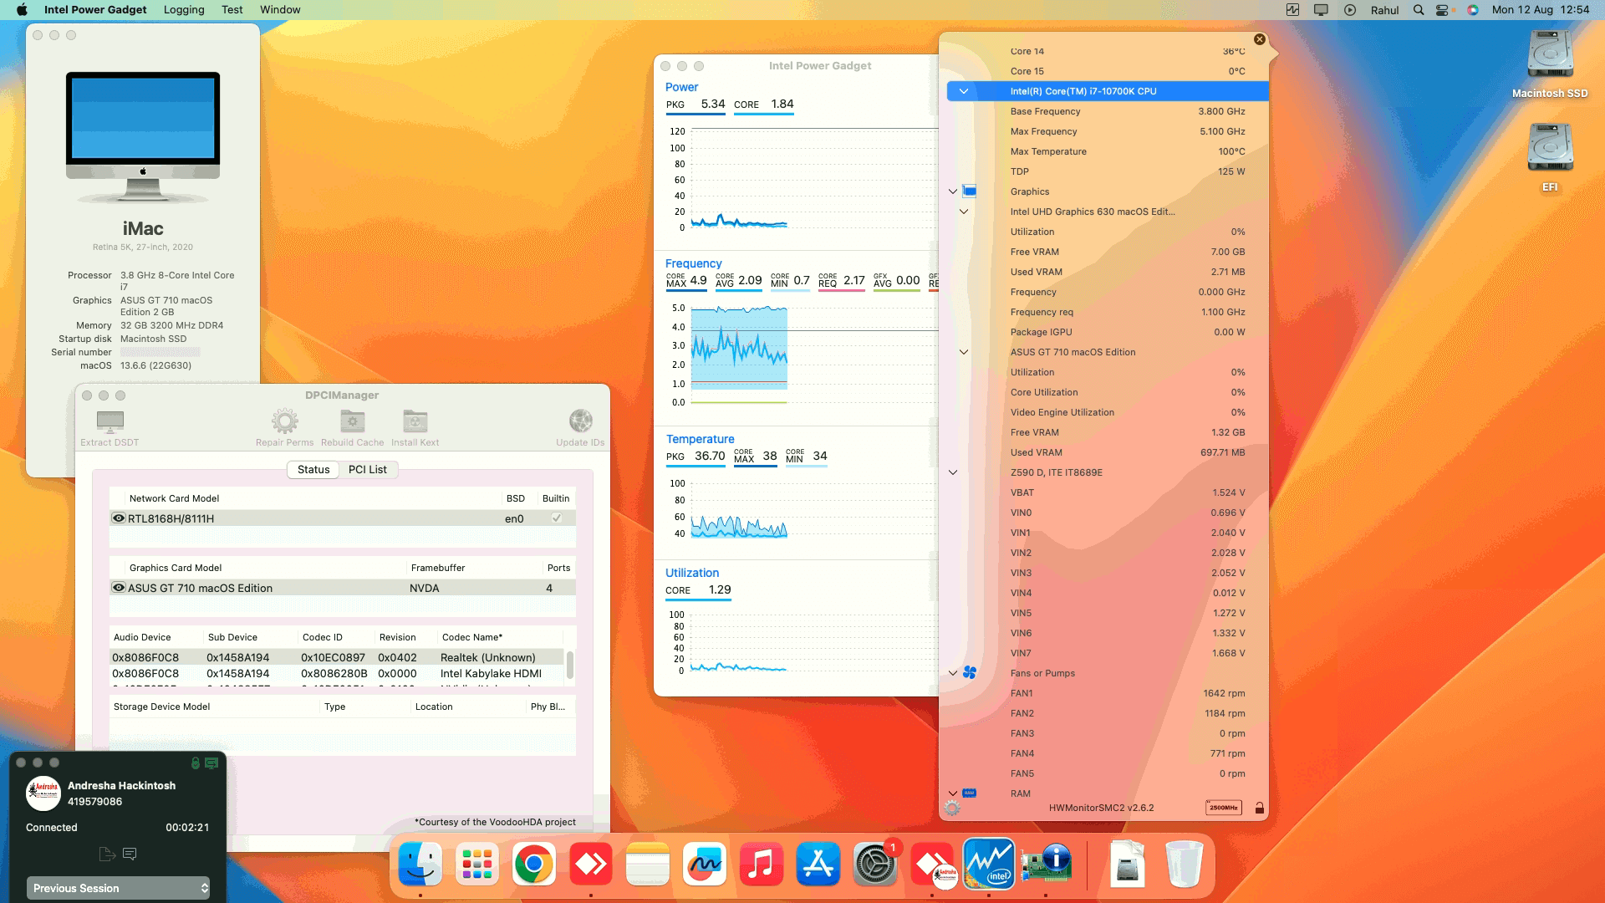Click DPCIManager dock icon with info badge
The image size is (1605, 903).
(x=1046, y=864)
